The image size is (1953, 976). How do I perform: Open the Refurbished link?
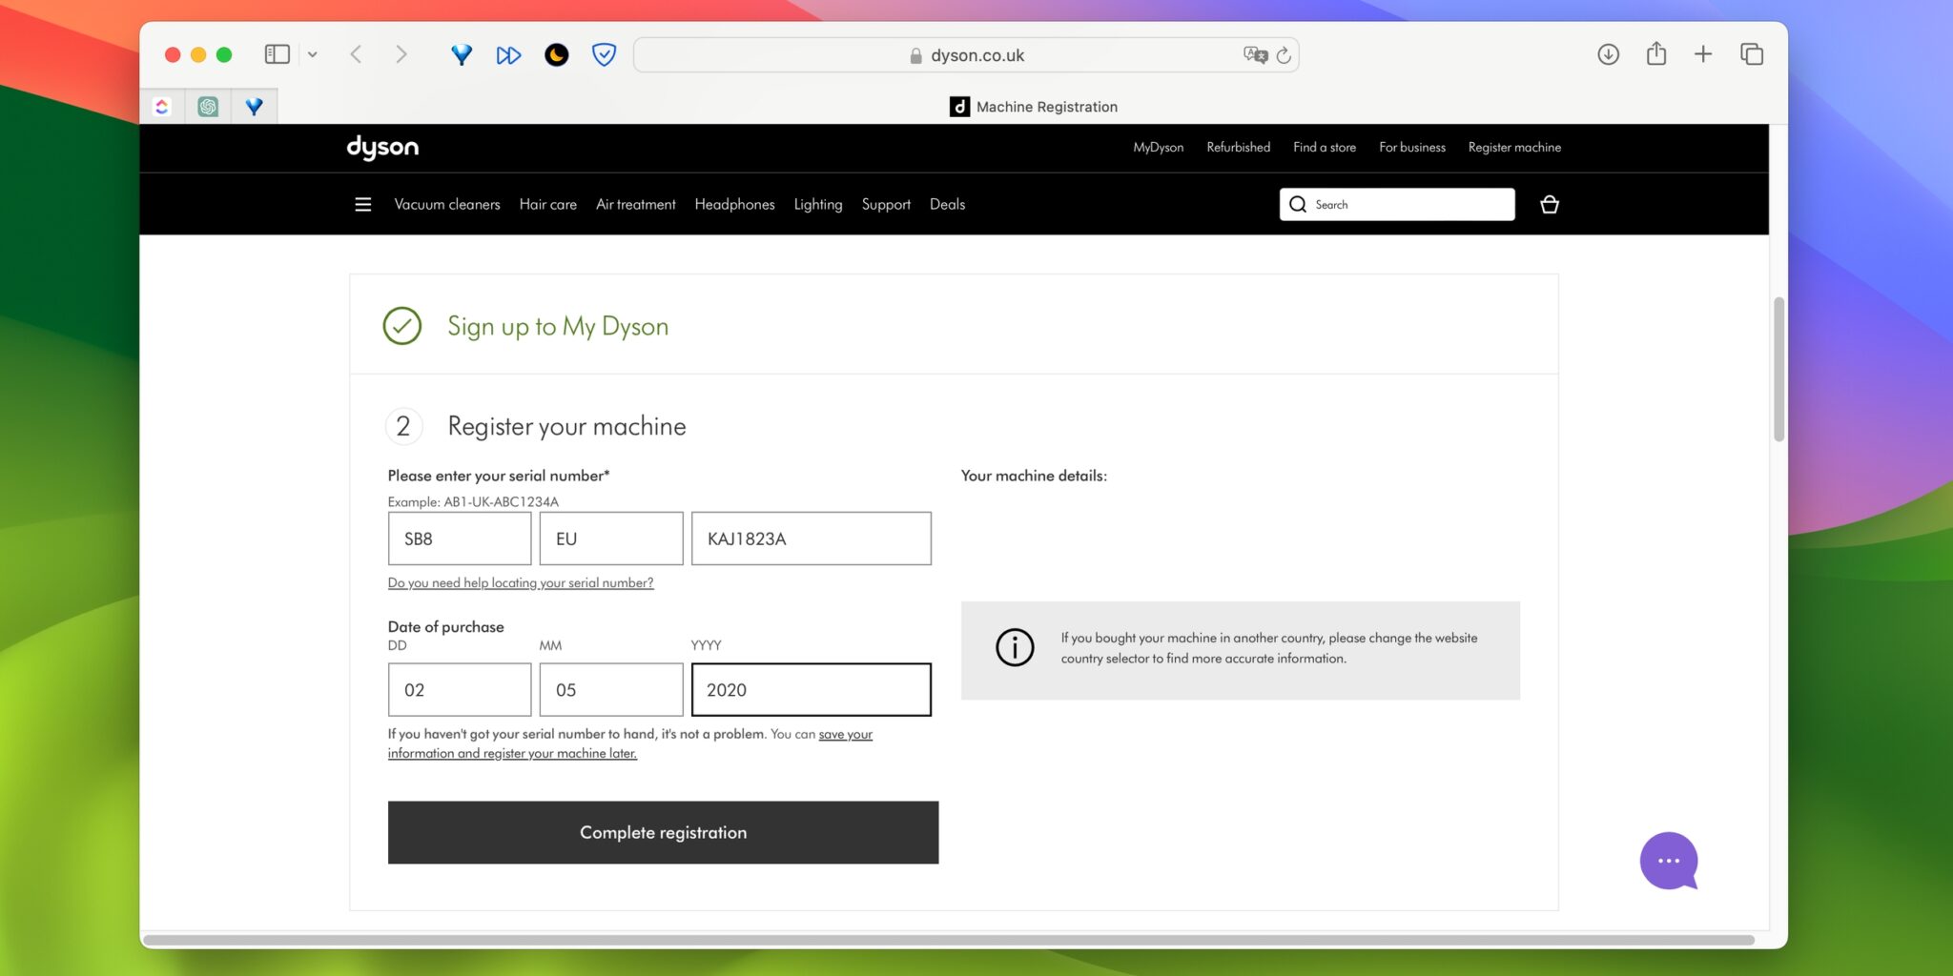pos(1238,147)
